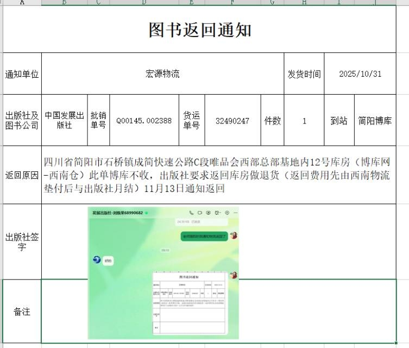Click the 备注 label cell

pos(22,312)
